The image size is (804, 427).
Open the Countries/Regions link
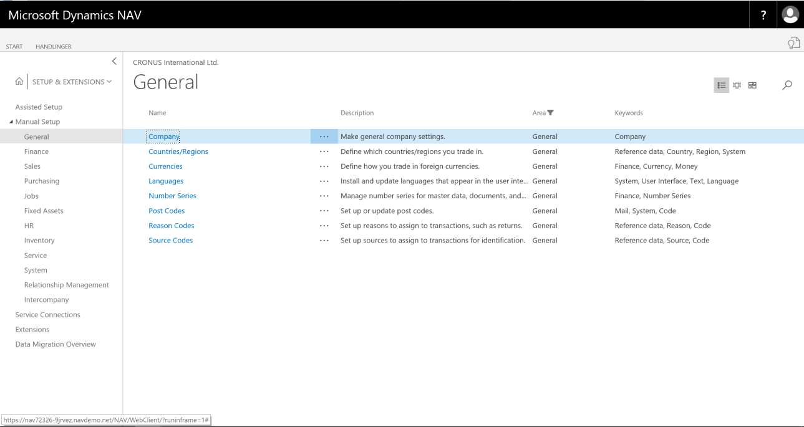[x=178, y=151]
